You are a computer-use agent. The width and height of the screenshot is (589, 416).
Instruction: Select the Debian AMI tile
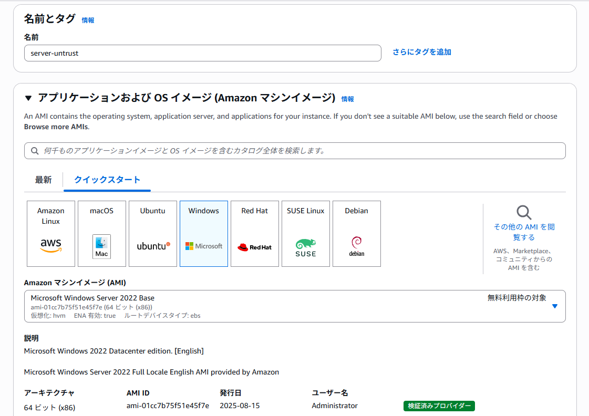[356, 234]
